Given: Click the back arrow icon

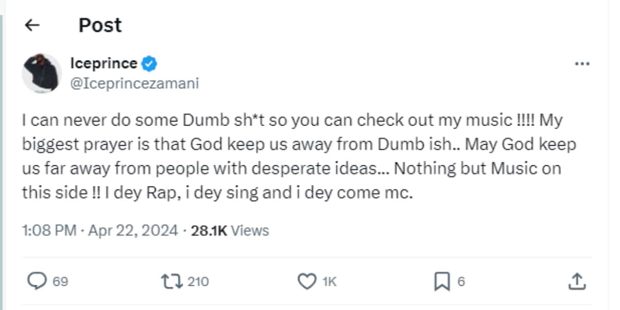Looking at the screenshot, I should point(33,25).
